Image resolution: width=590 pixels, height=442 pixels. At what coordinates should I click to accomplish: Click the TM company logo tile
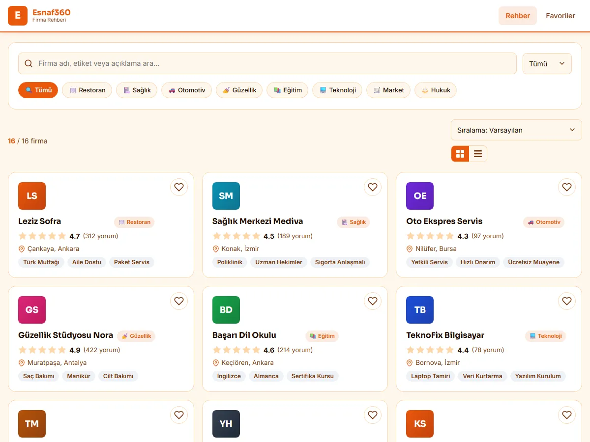[x=32, y=424]
